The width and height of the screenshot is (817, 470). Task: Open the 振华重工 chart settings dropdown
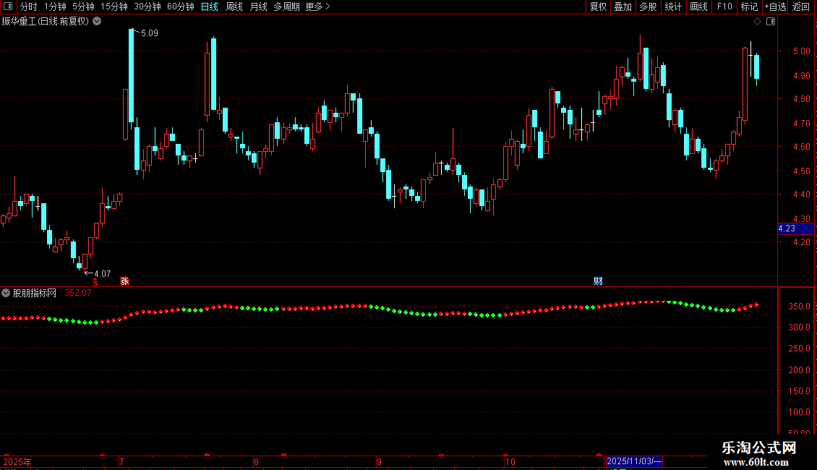pyautogui.click(x=97, y=22)
